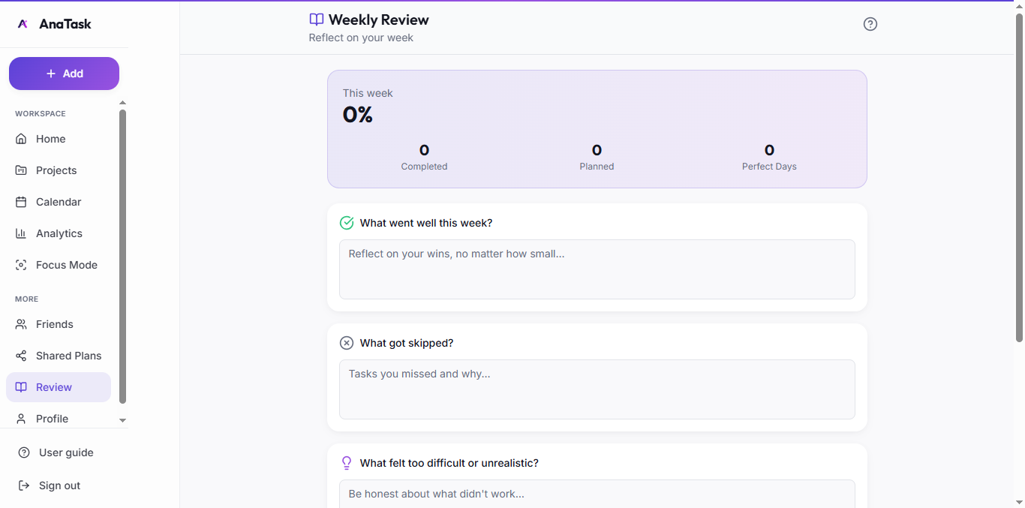Click the lightbulb icon beside What felt too difficult
The width and height of the screenshot is (1025, 508).
(x=347, y=463)
